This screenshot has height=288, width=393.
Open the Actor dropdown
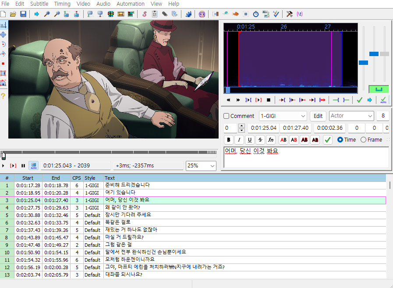[351, 116]
